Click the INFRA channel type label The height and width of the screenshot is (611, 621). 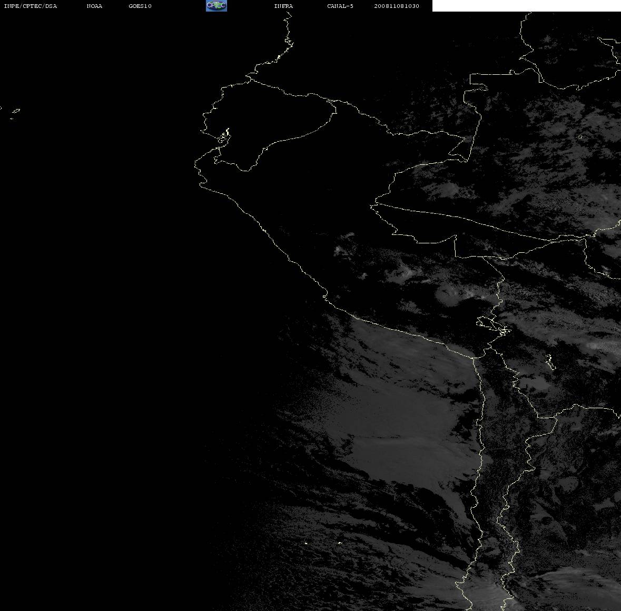coord(283,6)
